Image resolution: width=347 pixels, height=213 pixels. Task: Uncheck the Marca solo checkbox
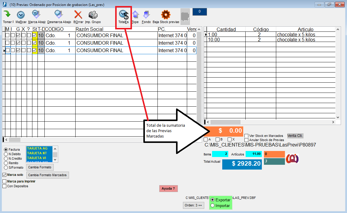point(4,175)
